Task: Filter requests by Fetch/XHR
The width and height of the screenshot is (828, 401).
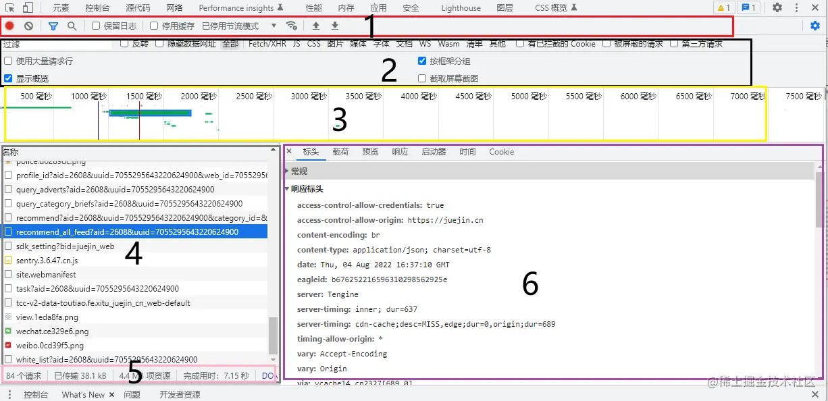Action: (267, 44)
